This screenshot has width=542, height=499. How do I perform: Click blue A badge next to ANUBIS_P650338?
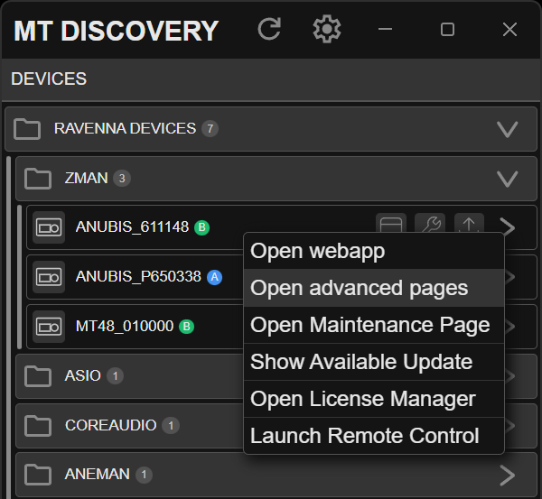(x=215, y=277)
